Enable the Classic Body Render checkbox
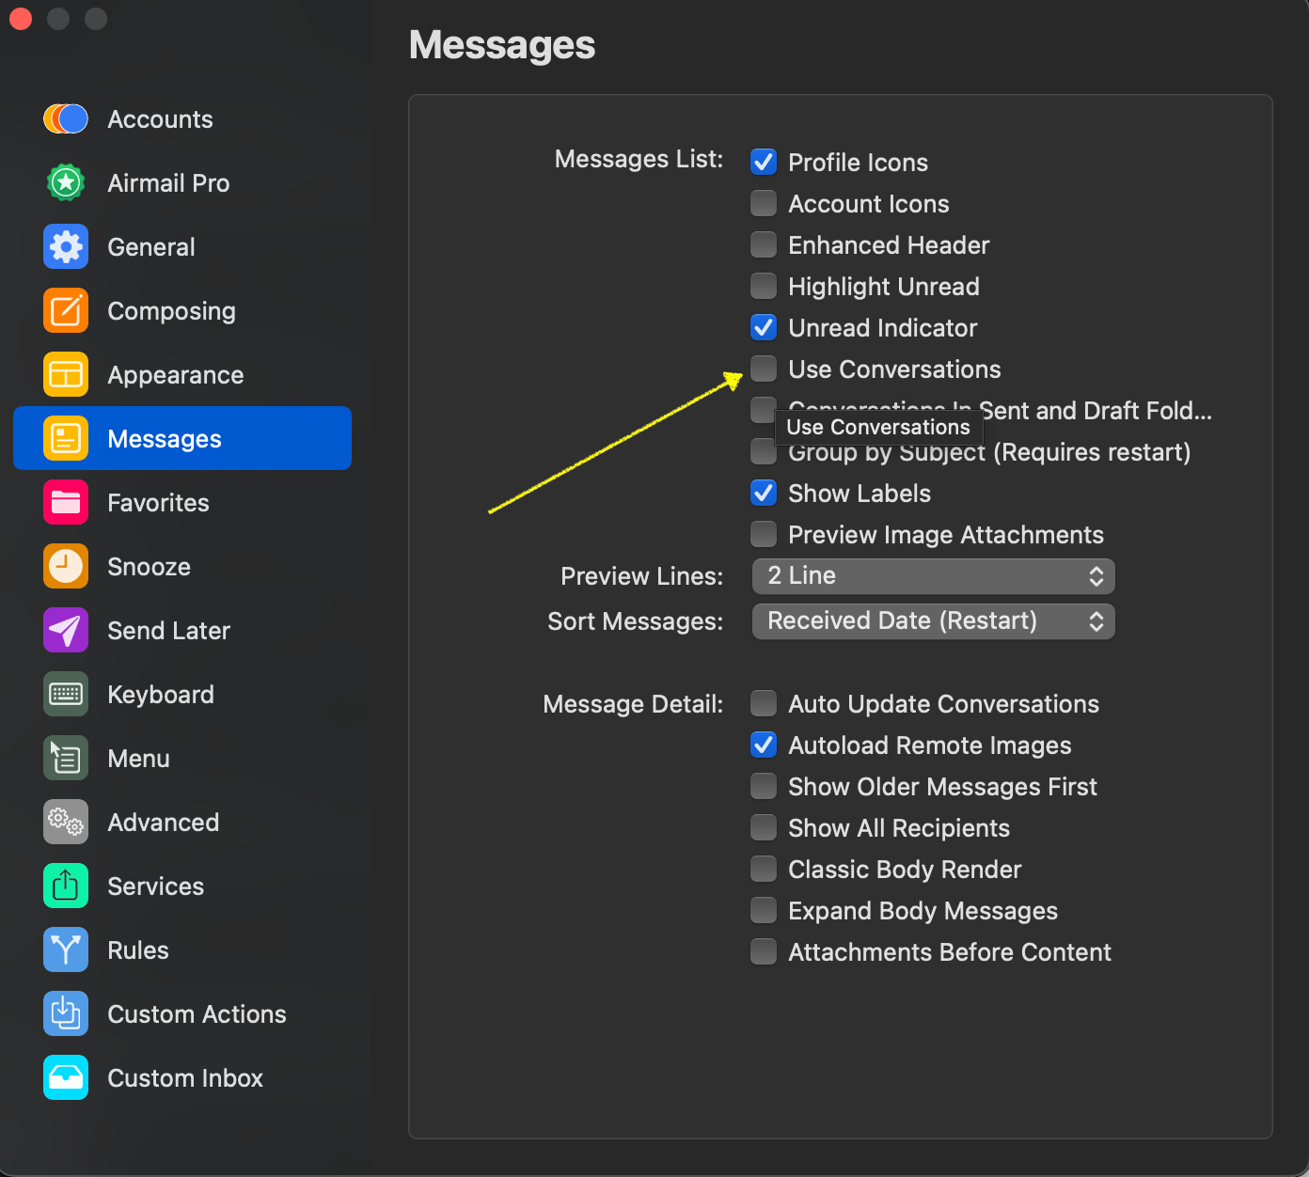 pyautogui.click(x=764, y=870)
